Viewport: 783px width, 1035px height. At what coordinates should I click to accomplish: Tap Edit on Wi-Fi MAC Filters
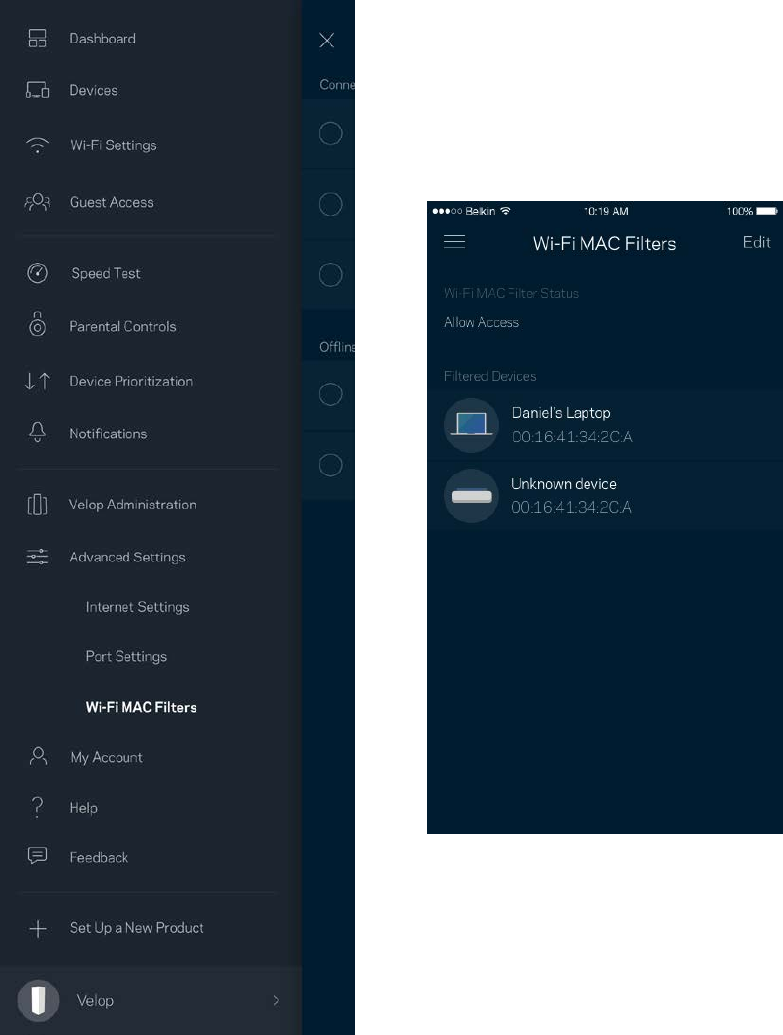click(x=756, y=242)
